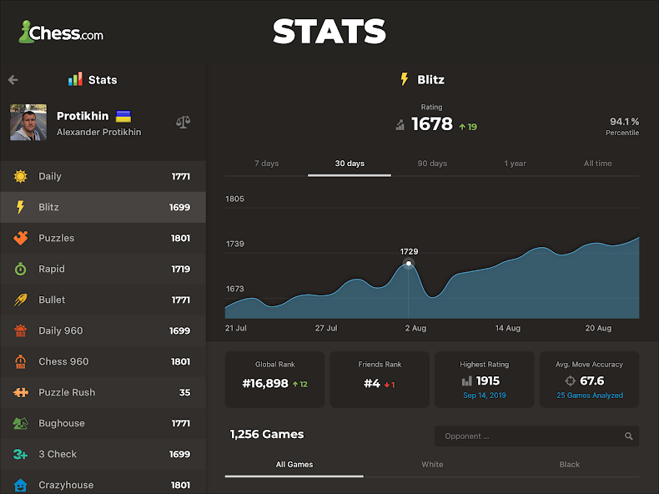Show the 1 year range
The width and height of the screenshot is (659, 494).
[x=515, y=164]
